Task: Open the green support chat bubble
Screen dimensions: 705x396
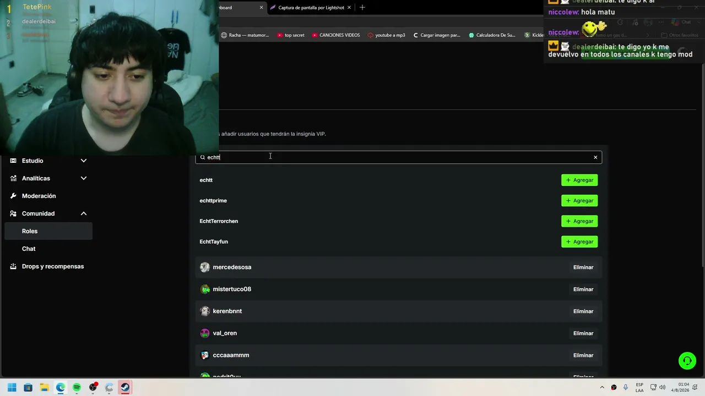Action: pyautogui.click(x=687, y=361)
